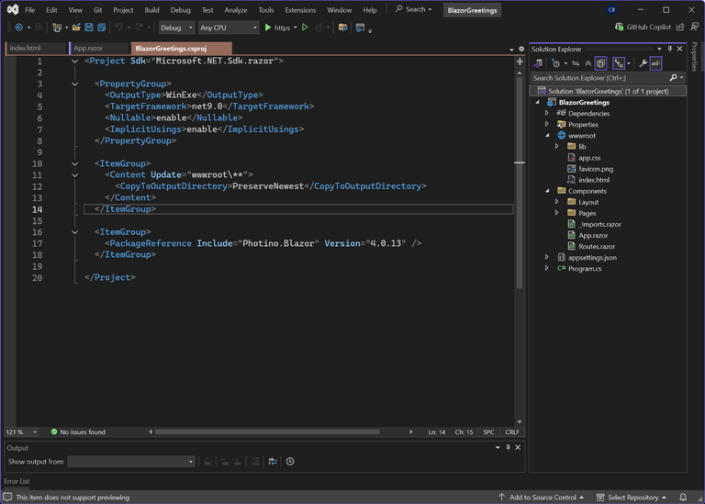
Task: Open the Build menu
Action: [x=151, y=10]
